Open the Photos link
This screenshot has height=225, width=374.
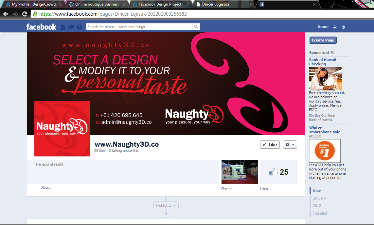[x=227, y=189]
